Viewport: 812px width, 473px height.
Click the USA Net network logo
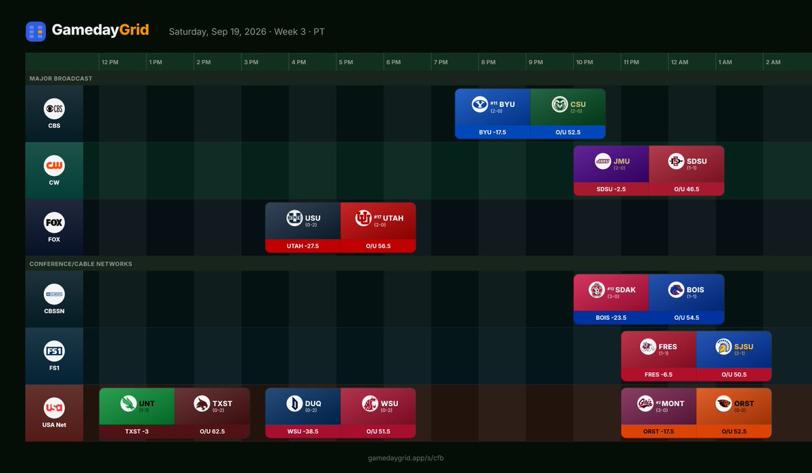(x=54, y=408)
